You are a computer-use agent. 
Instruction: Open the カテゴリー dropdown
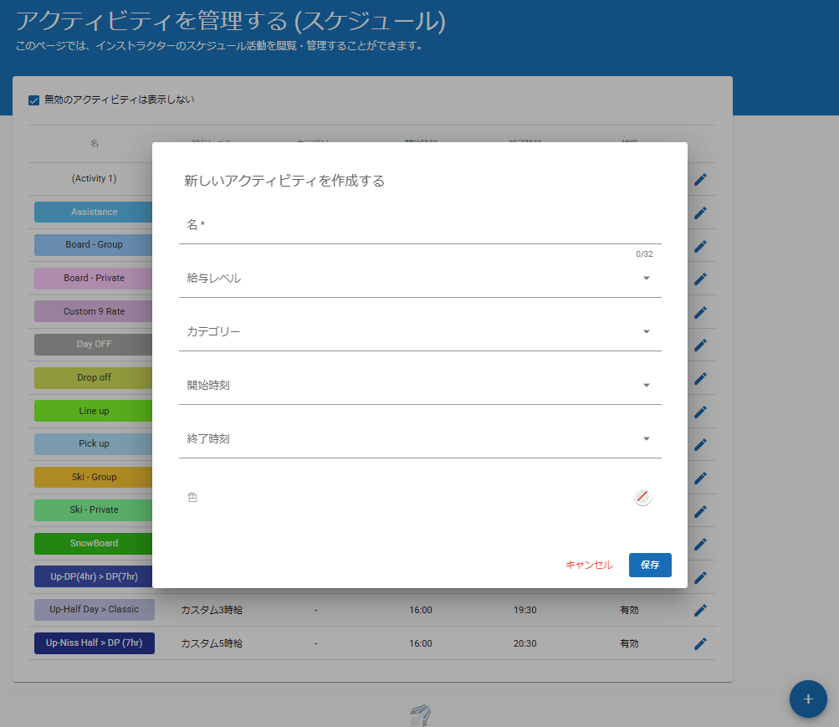419,332
